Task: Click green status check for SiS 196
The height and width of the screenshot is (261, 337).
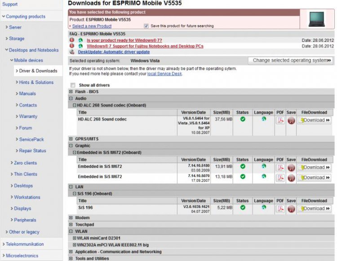Action: click(243, 208)
